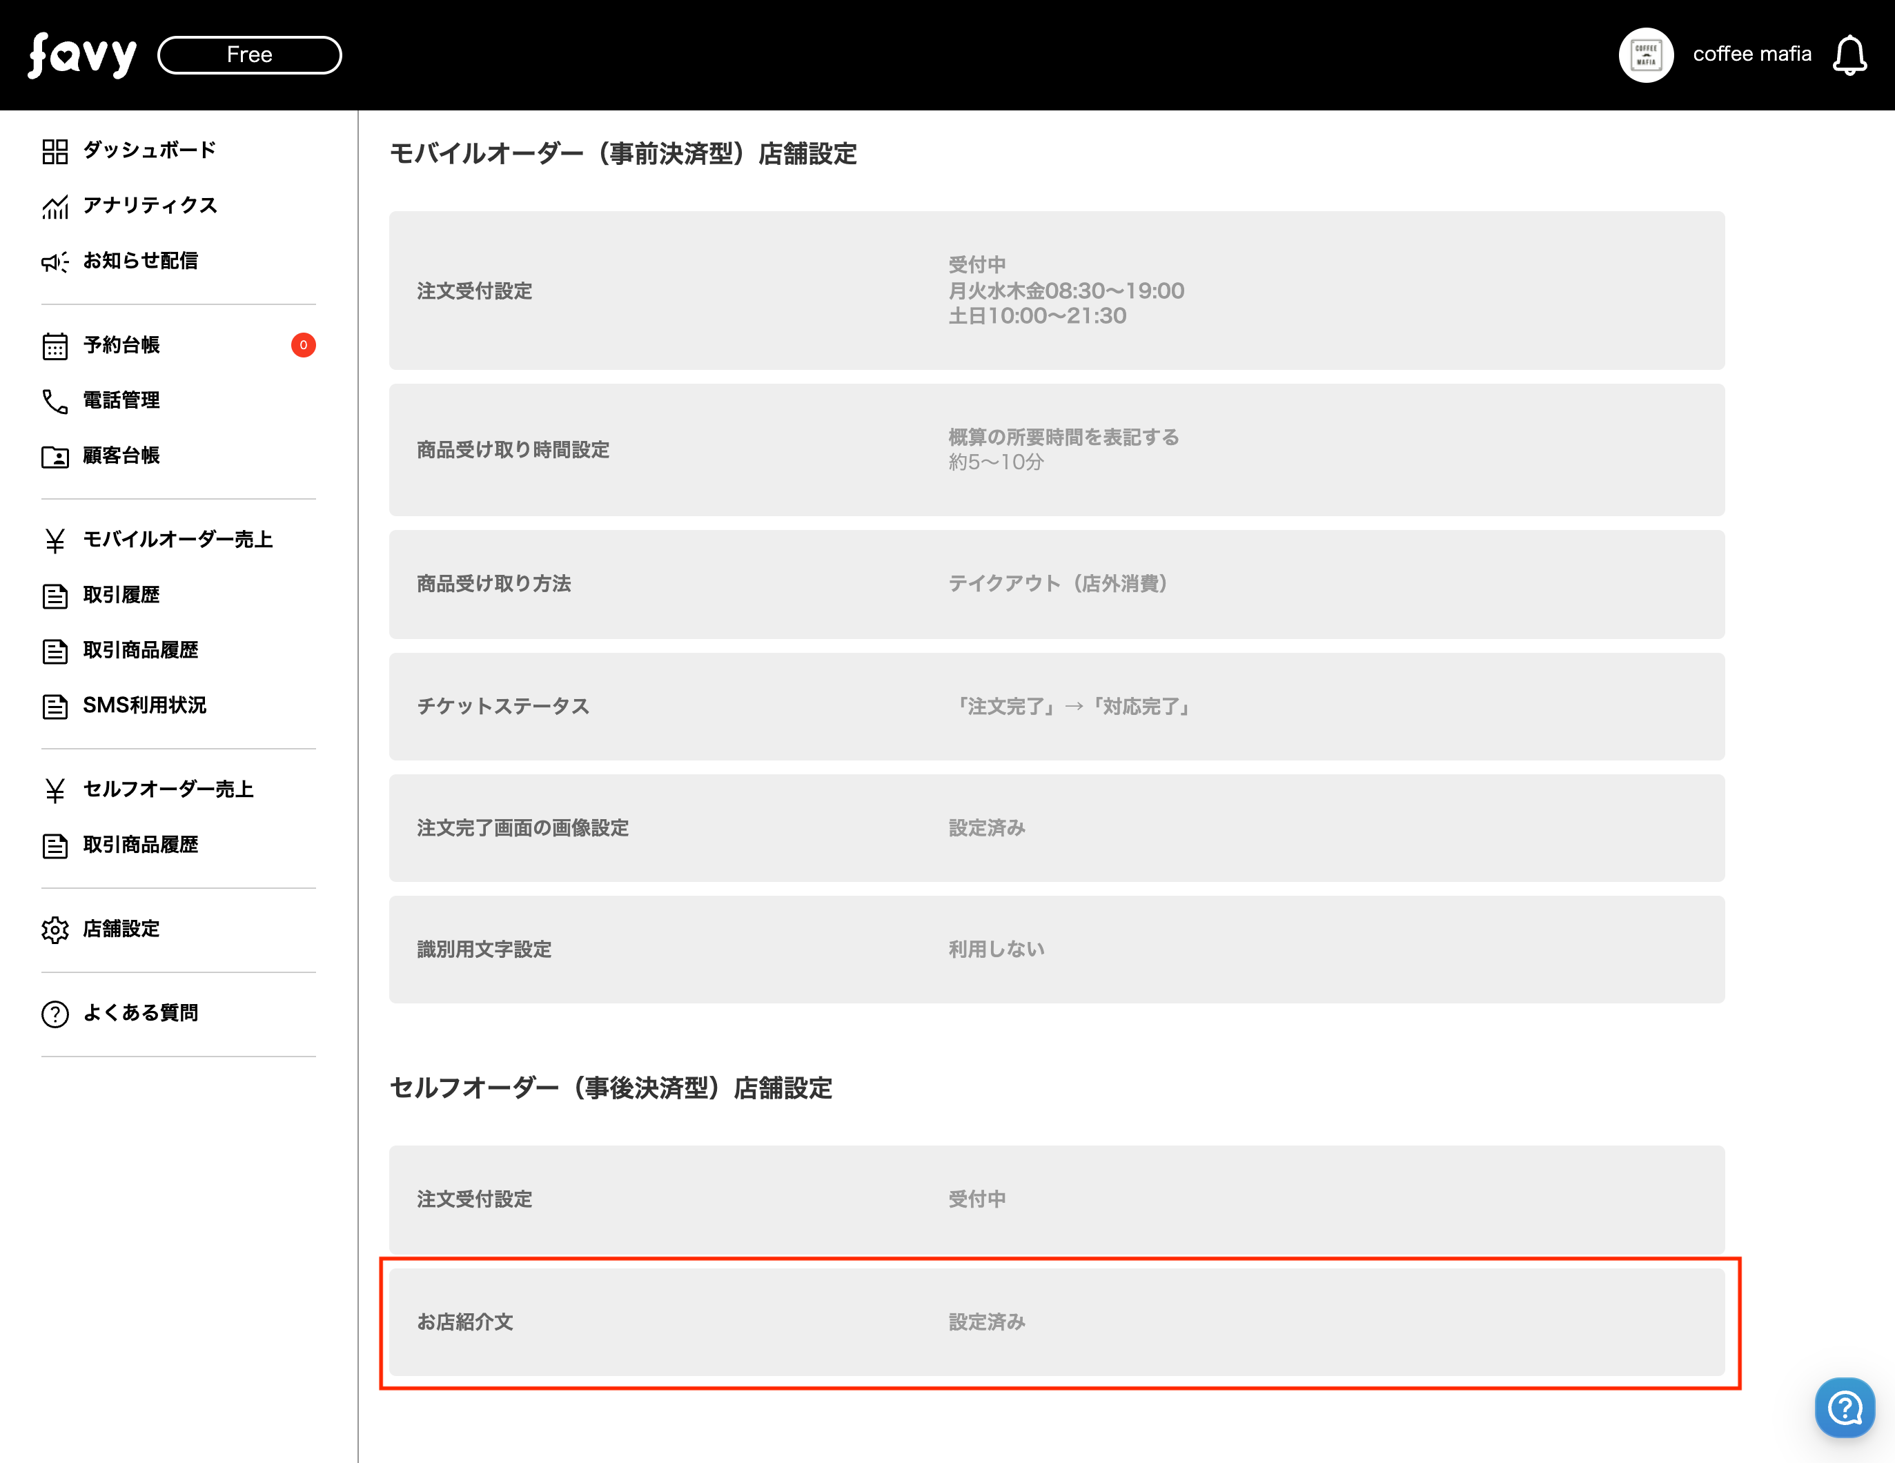Viewport: 1895px width, 1463px height.
Task: Open SMS利用状況 menu item
Action: click(144, 705)
